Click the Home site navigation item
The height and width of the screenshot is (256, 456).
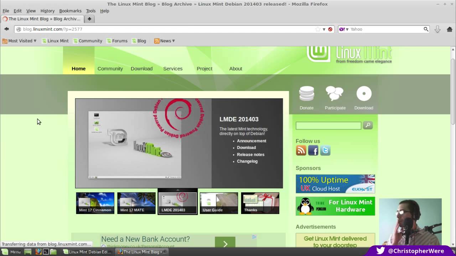click(78, 69)
